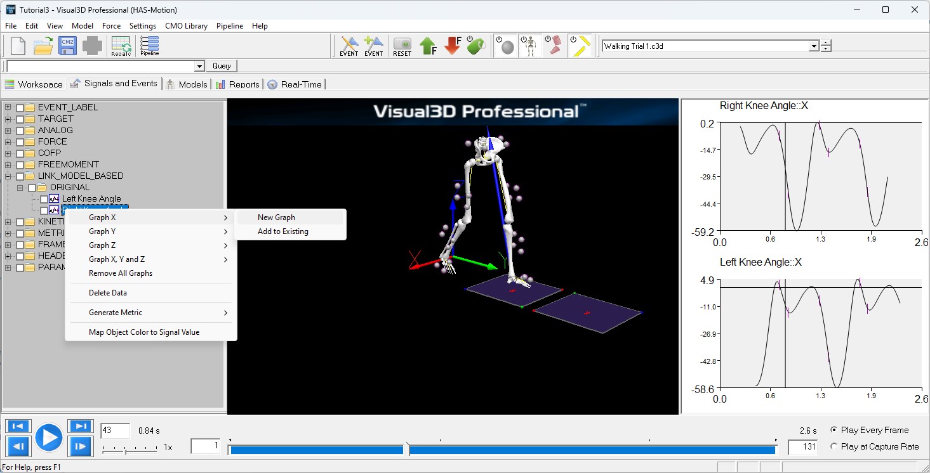Click the EVENT icon with green plus
This screenshot has width=930, height=473.
tap(374, 46)
